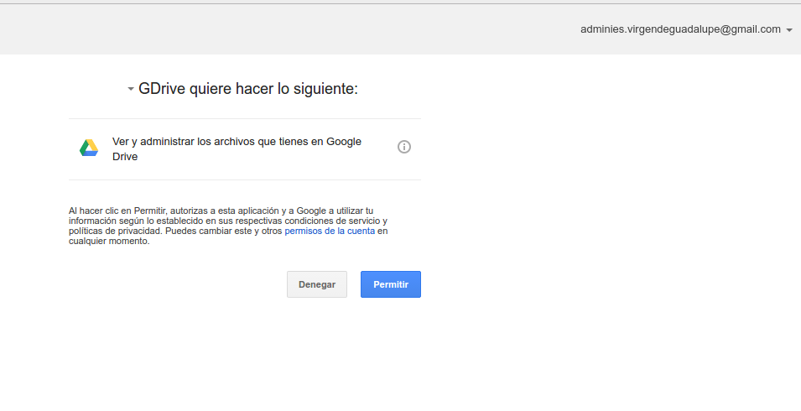
Task: Click the Al hacer clic en Permitir paragraph
Action: tap(228, 226)
